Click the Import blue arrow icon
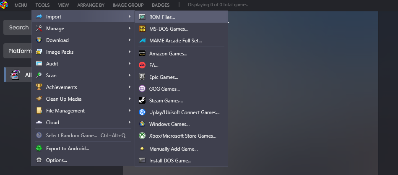Viewport: 398px width, 175px height. pos(39,16)
